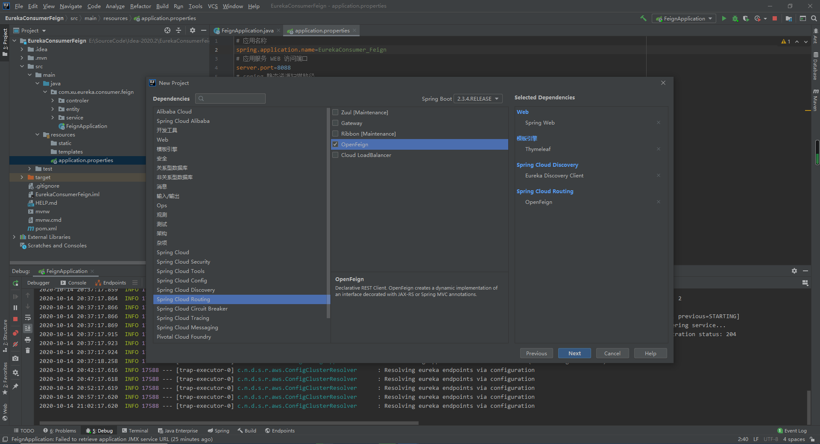The height and width of the screenshot is (444, 820).
Task: Check the Cloud LoadBalancer checkbox
Action: pyautogui.click(x=335, y=155)
